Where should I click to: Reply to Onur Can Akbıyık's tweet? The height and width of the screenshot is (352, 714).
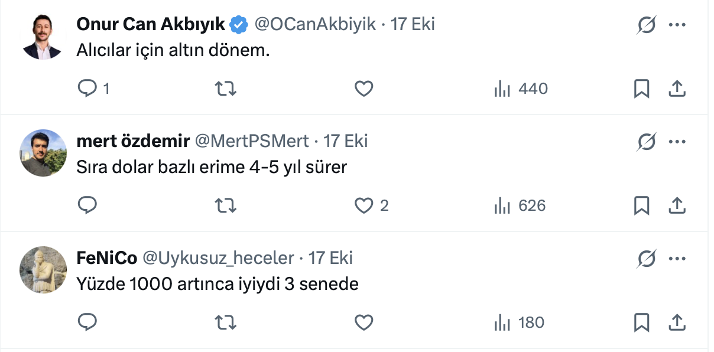pos(87,89)
